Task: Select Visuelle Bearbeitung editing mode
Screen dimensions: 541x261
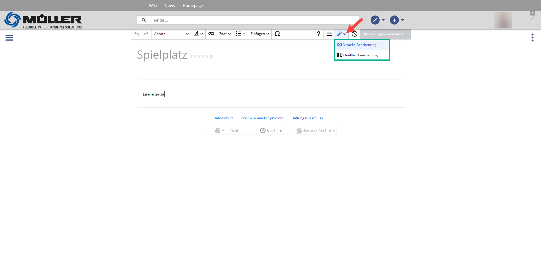Action: coord(359,45)
